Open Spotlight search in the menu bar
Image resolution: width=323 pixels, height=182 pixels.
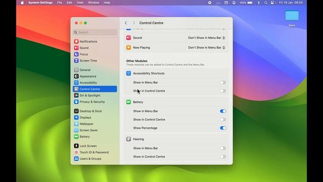(x=266, y=3)
